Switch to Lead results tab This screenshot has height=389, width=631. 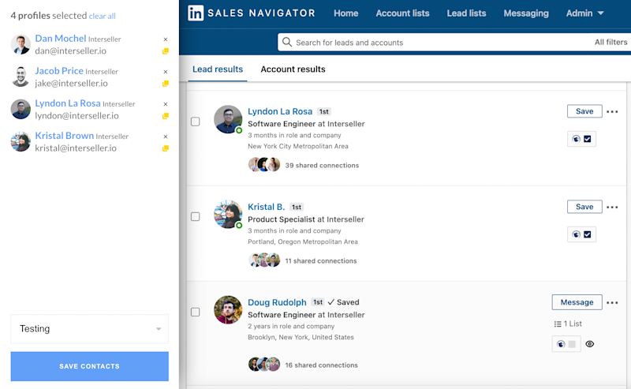coord(218,69)
